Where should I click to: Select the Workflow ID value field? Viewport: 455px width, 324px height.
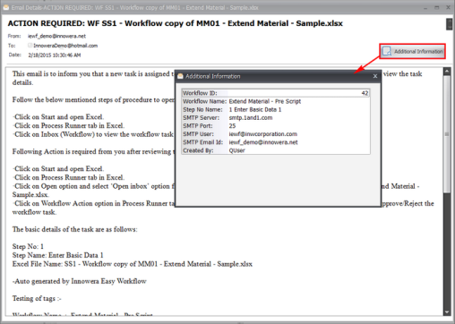(298, 93)
